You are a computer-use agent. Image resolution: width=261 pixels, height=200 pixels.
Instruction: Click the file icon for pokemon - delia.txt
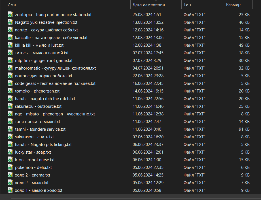[10, 167]
